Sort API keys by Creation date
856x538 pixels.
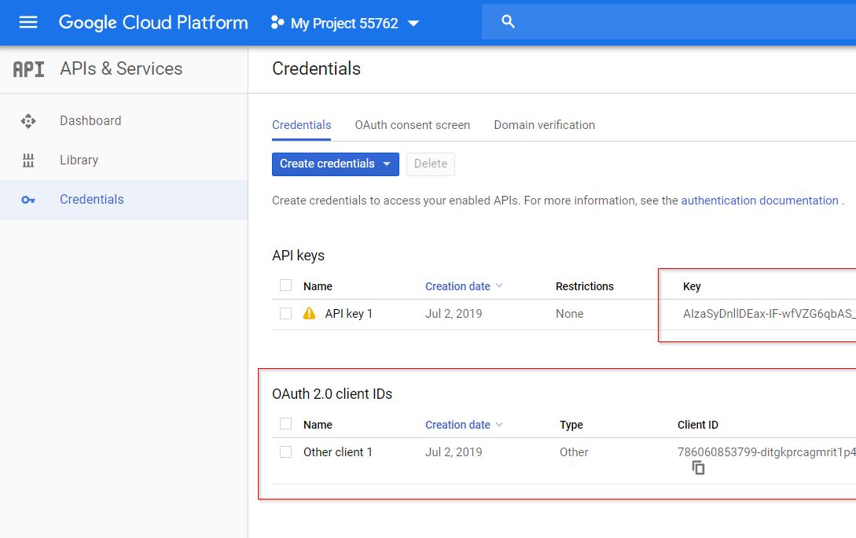pyautogui.click(x=464, y=286)
